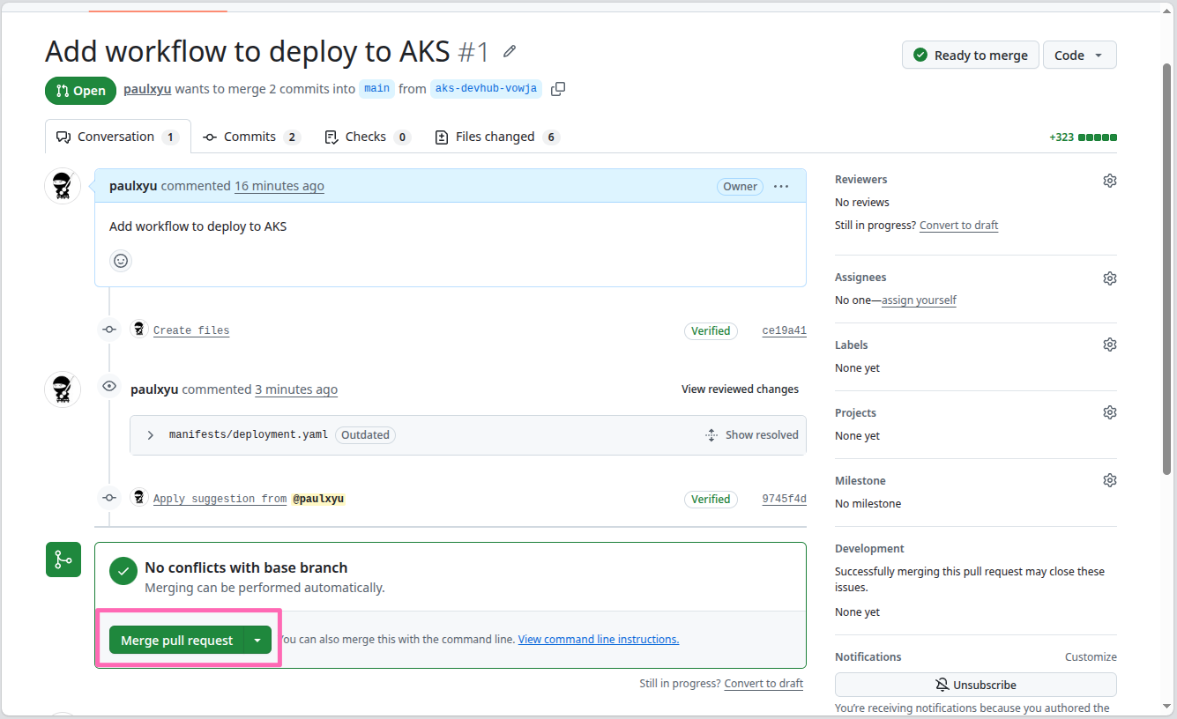Open the Code dropdown button
1177x719 pixels.
click(1080, 55)
